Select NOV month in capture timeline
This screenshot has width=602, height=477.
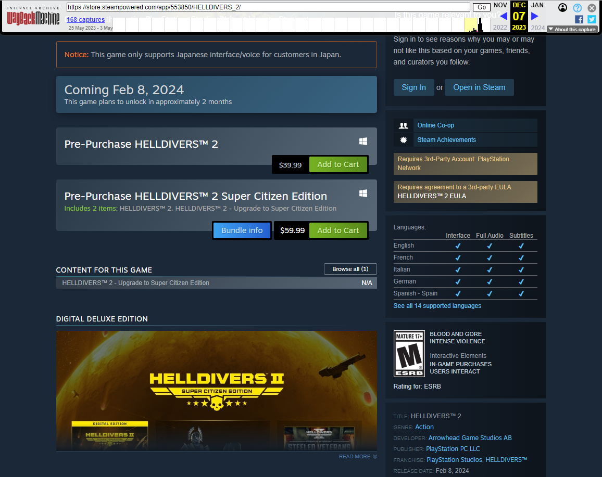click(500, 5)
